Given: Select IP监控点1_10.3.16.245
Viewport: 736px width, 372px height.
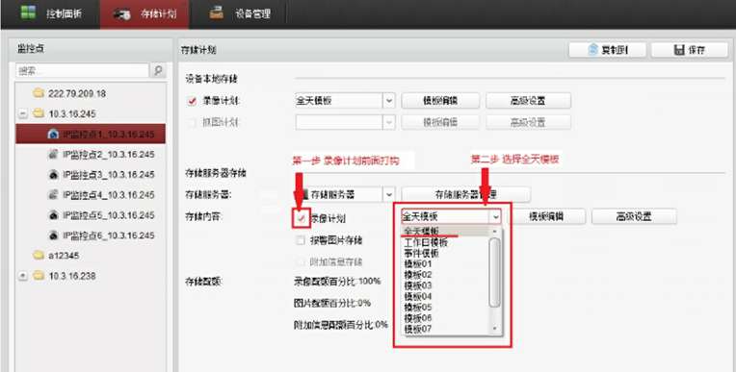Looking at the screenshot, I should (91, 134).
